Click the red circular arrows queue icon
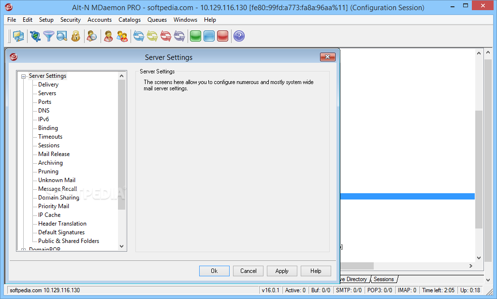This screenshot has width=497, height=299. click(x=166, y=36)
